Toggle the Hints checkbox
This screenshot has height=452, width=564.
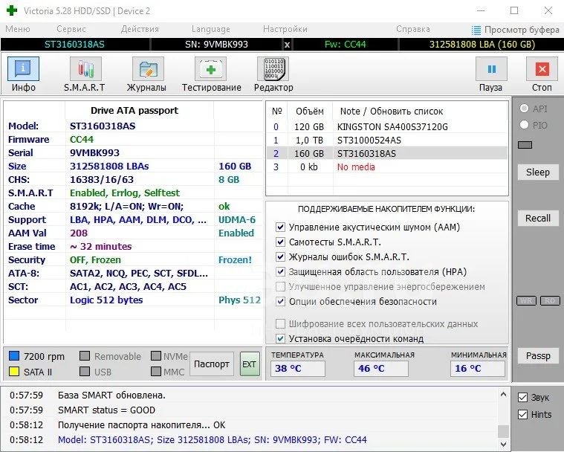click(x=522, y=414)
